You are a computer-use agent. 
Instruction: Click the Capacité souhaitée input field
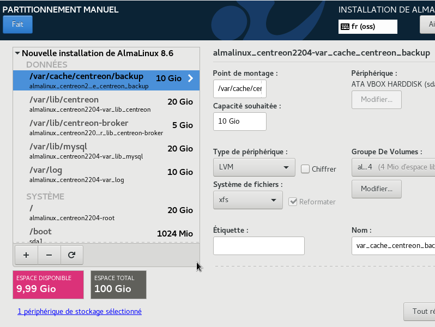(239, 122)
